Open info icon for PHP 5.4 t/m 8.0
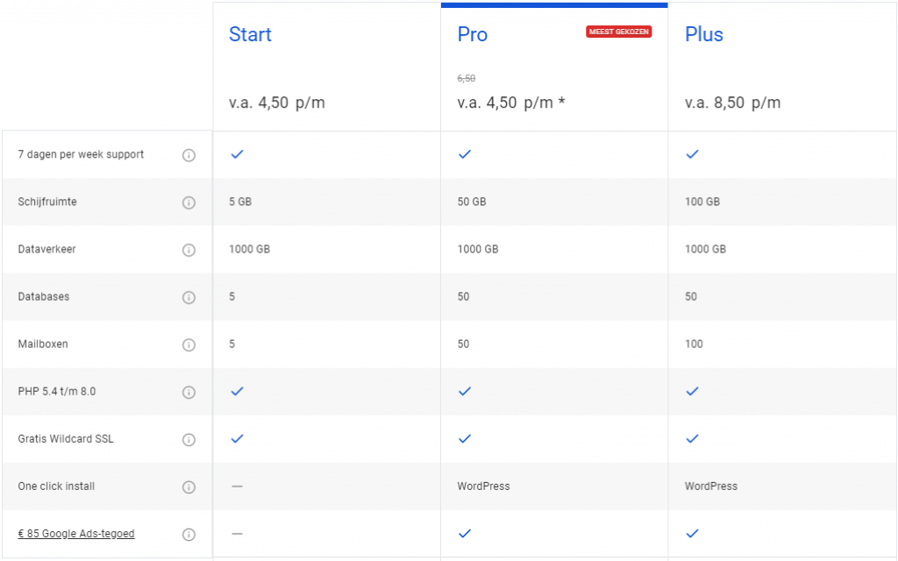 [x=189, y=392]
